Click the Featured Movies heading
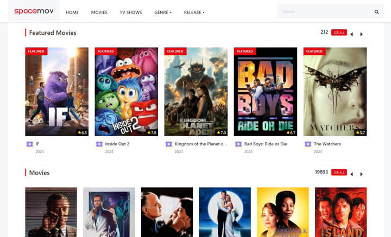The height and width of the screenshot is (237, 391). (x=53, y=33)
